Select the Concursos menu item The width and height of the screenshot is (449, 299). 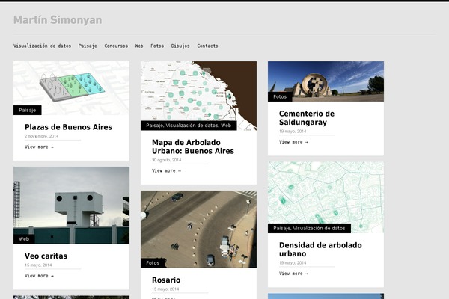pos(116,46)
